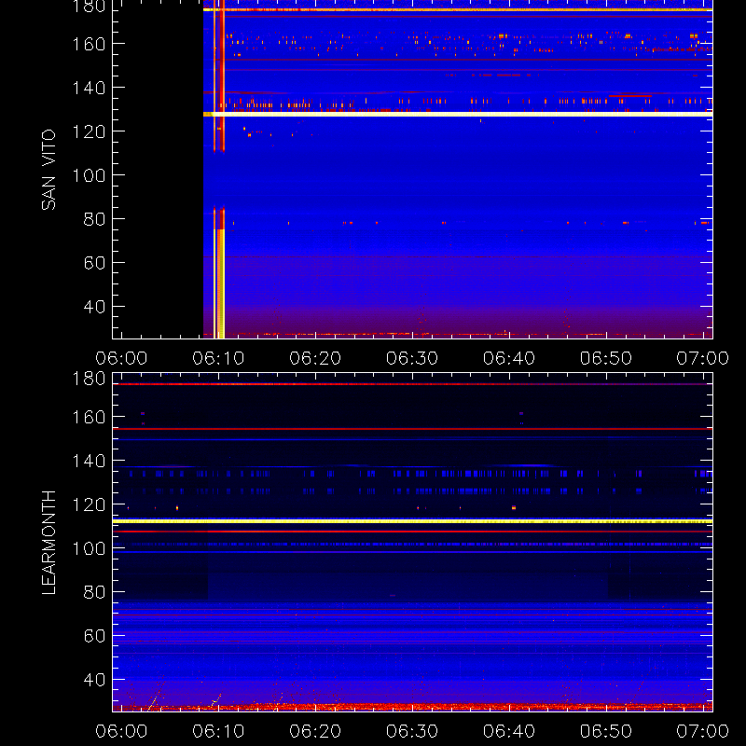This screenshot has width=746, height=746.
Task: Click the 40 frequency label on San Vito axis
Action: (x=94, y=307)
